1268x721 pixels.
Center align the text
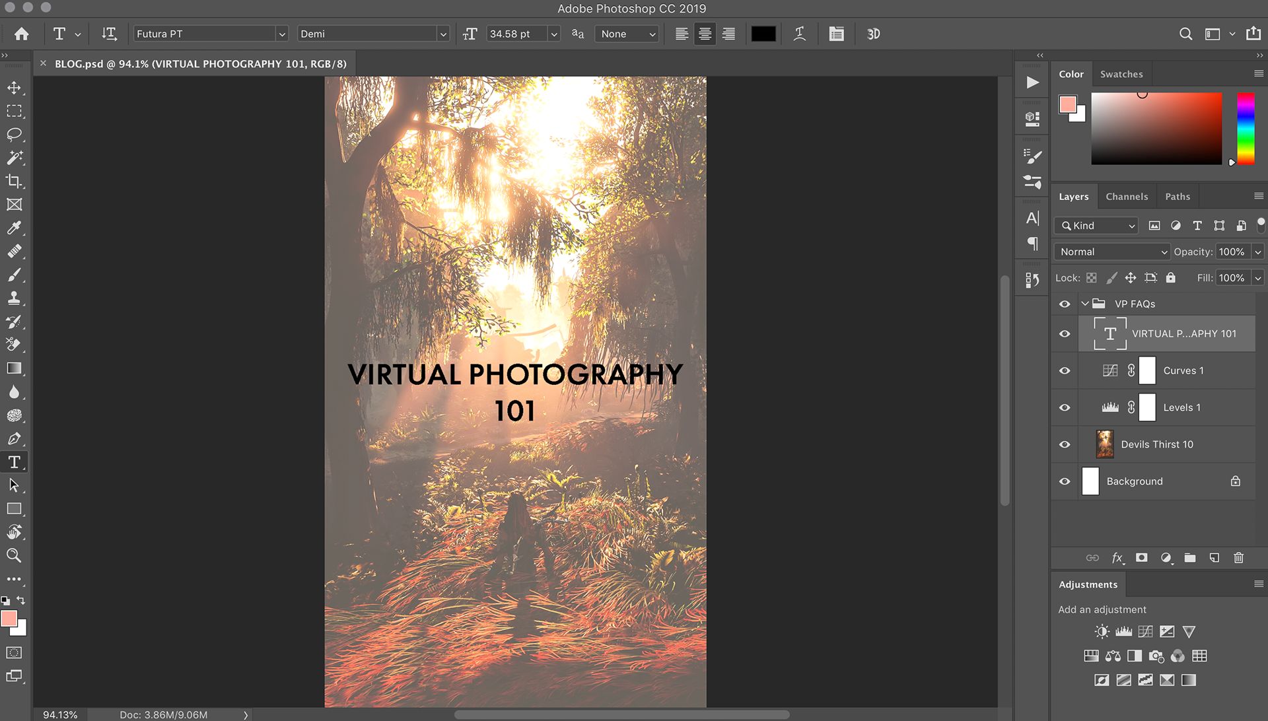click(x=705, y=34)
